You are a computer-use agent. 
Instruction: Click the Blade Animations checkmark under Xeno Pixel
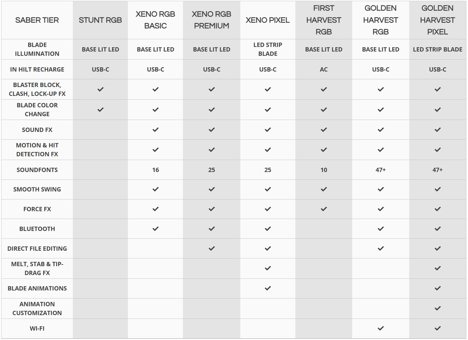tap(268, 288)
